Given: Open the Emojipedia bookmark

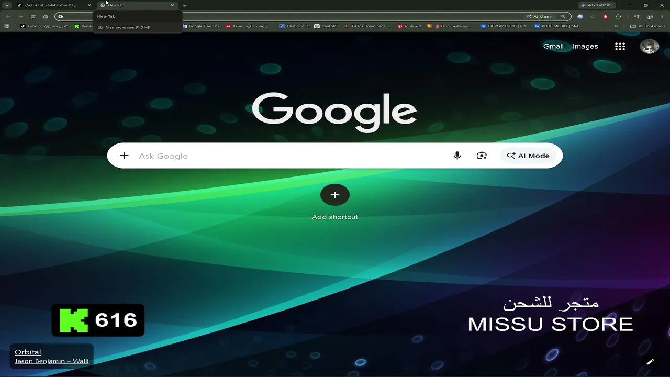Looking at the screenshot, I should point(452,26).
